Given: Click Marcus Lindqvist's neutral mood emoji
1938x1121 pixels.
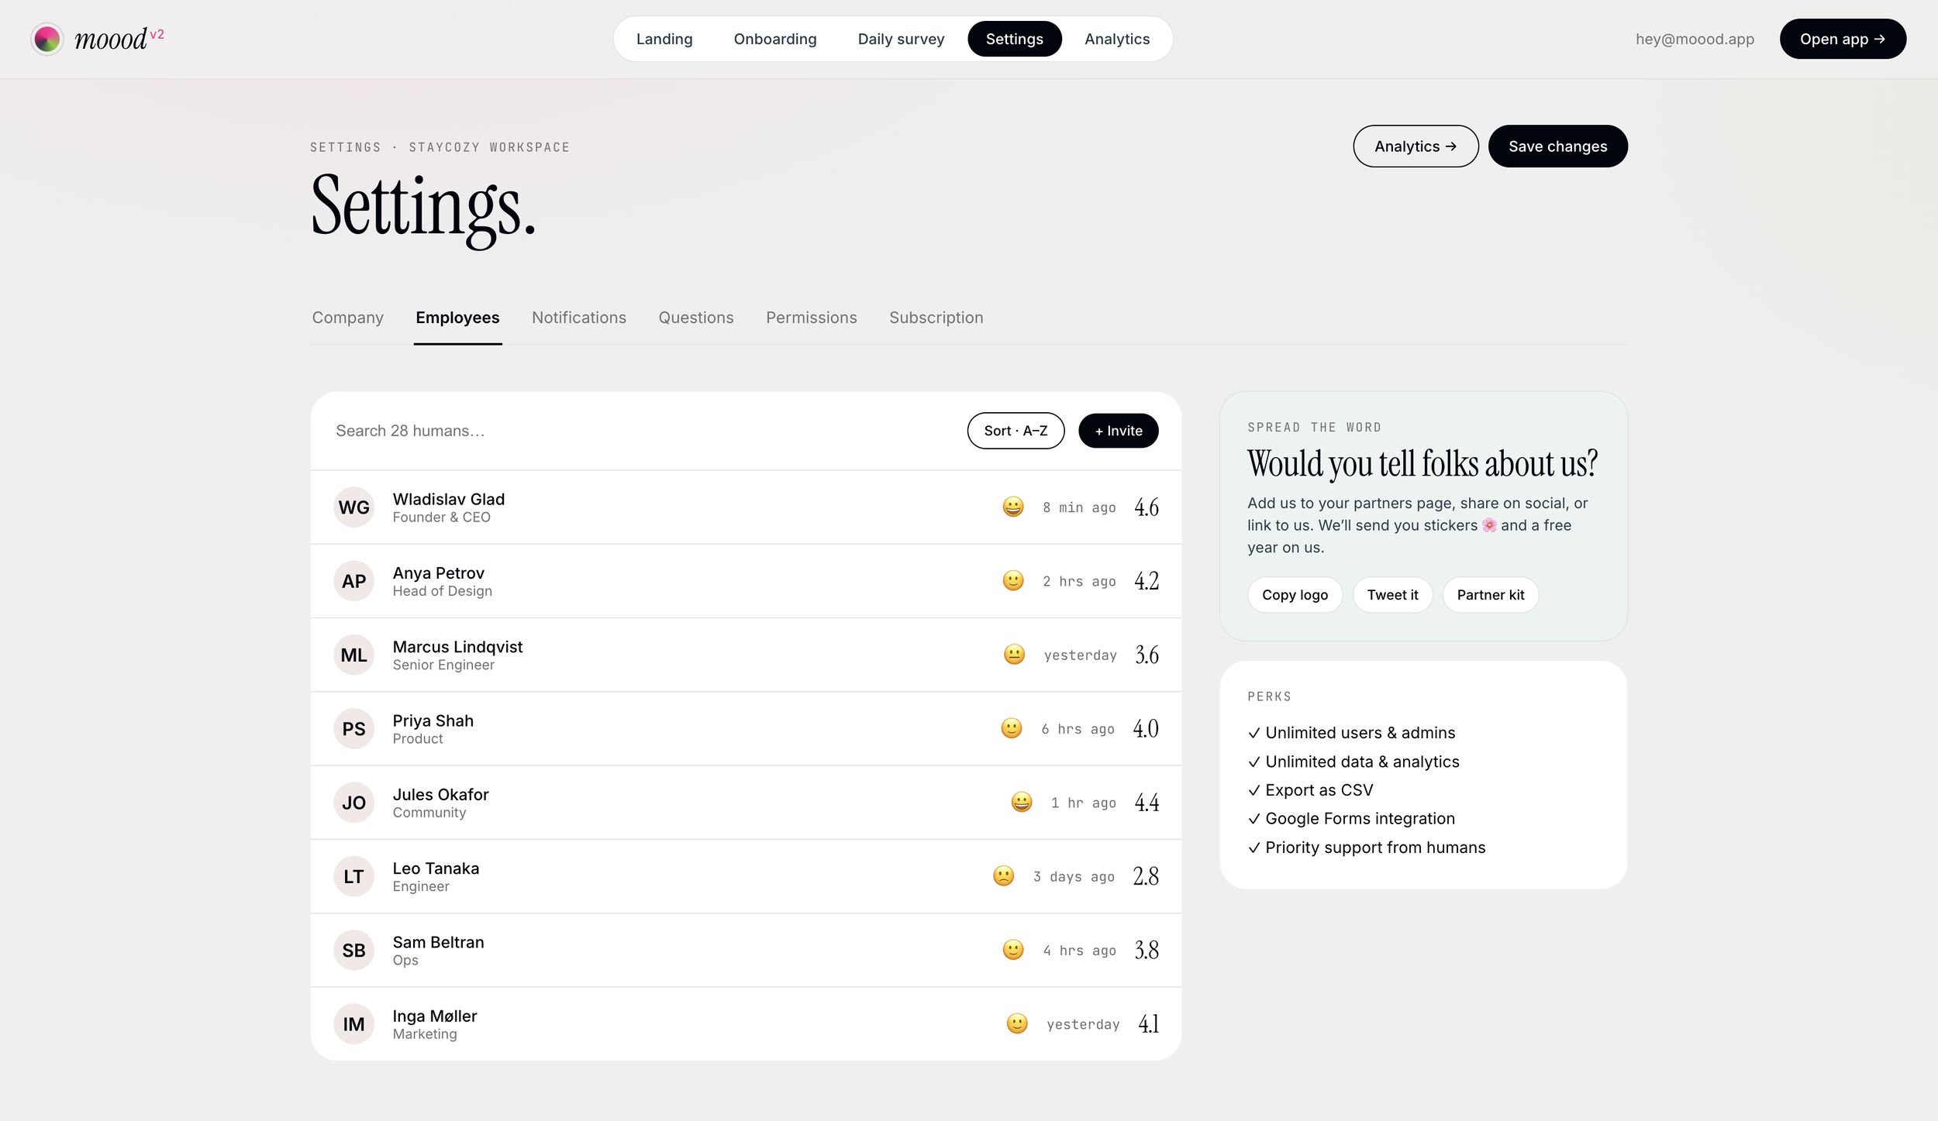Looking at the screenshot, I should 1014,655.
